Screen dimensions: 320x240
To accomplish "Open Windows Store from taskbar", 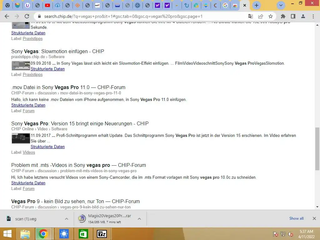I will (x=83, y=234).
